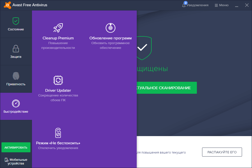Click РАСПАКУЙТЕ ЕГО in bottom banner
252x168 pixels.
tap(222, 152)
